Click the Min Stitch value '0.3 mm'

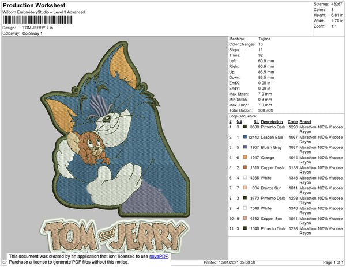pos(265,100)
